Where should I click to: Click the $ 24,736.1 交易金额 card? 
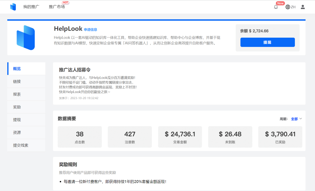(180, 137)
